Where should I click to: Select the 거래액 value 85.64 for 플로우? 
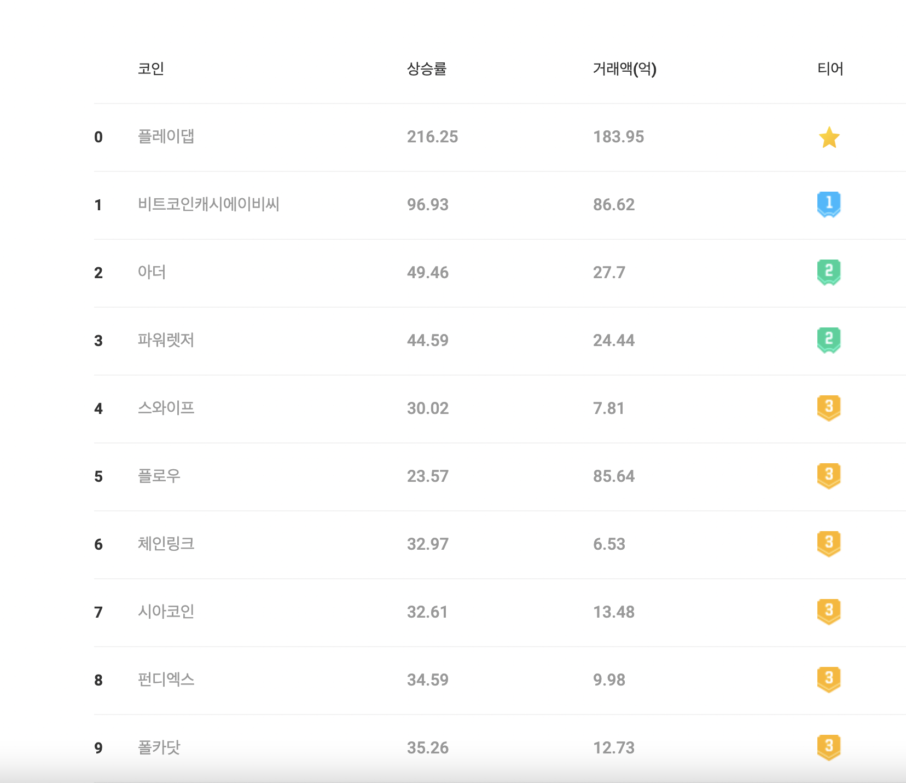tap(614, 476)
